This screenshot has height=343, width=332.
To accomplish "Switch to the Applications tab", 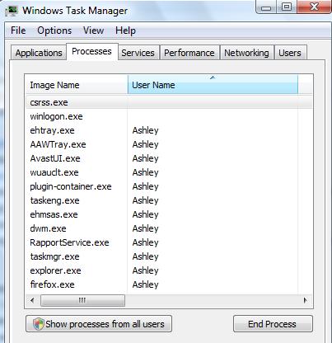I will [x=39, y=53].
